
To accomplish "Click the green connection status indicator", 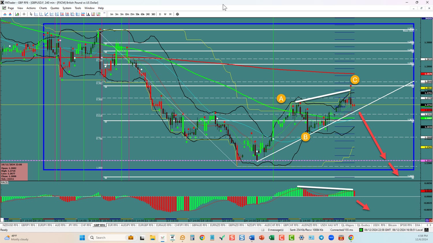I will pos(361,230).
